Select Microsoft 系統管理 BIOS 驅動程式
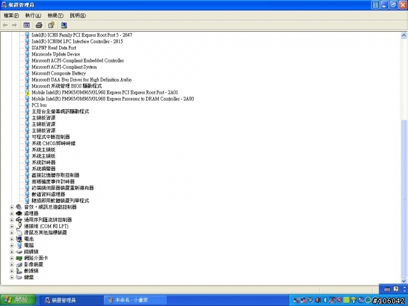This screenshot has height=306, width=408. (66, 86)
